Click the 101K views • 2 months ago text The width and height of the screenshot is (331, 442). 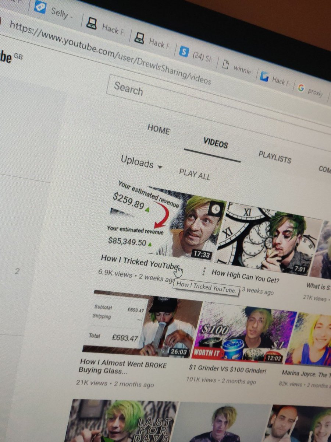click(221, 380)
